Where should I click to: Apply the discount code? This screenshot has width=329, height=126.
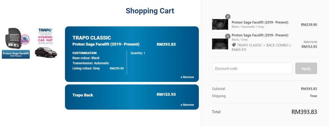(306, 68)
